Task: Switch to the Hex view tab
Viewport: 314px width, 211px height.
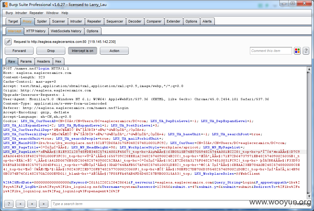Action: click(x=58, y=61)
